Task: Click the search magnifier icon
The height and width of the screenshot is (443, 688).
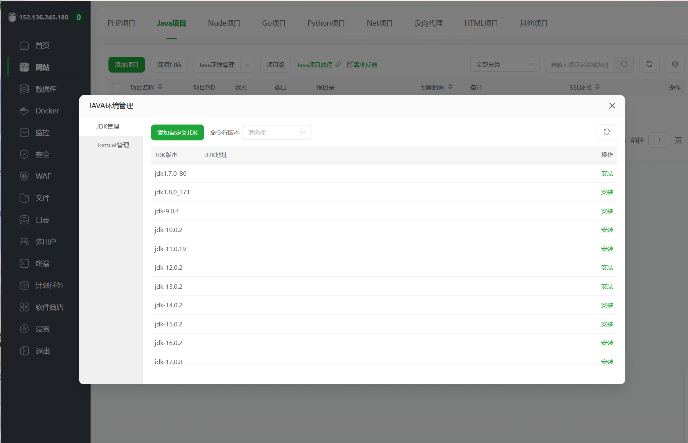Action: [x=624, y=64]
